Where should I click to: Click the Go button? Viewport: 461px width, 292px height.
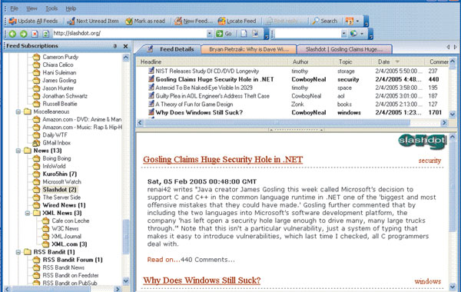click(x=224, y=34)
